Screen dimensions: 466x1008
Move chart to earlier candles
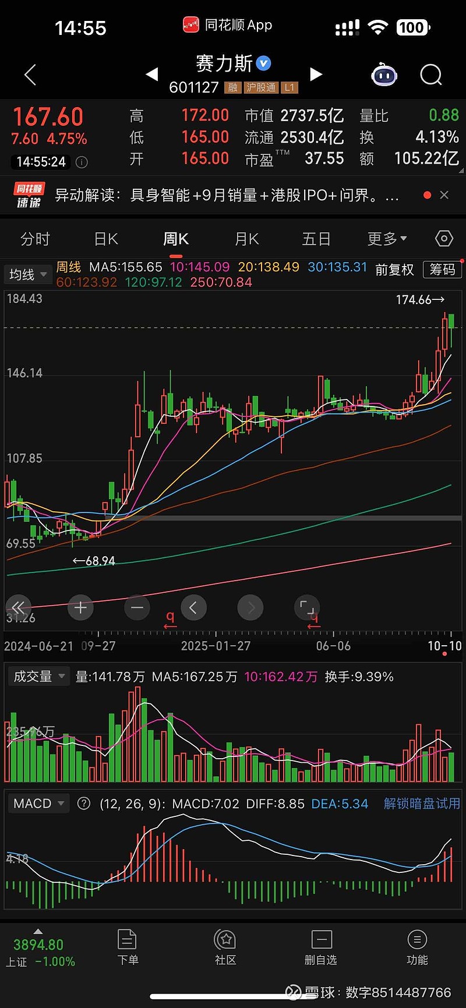pos(193,608)
